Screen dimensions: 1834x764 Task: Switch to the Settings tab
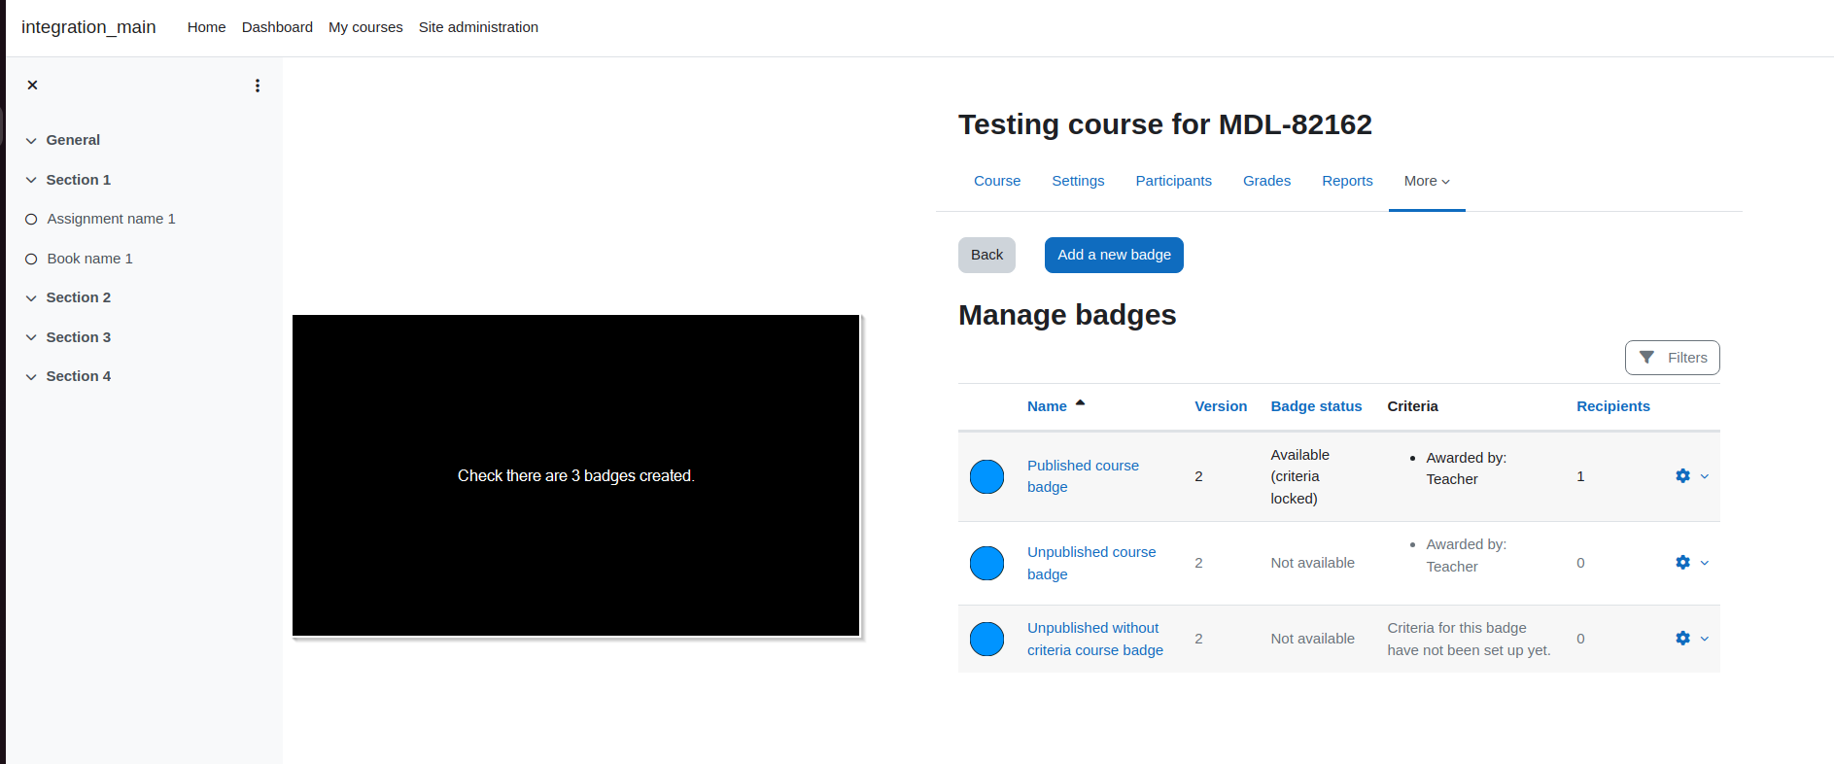(1078, 181)
